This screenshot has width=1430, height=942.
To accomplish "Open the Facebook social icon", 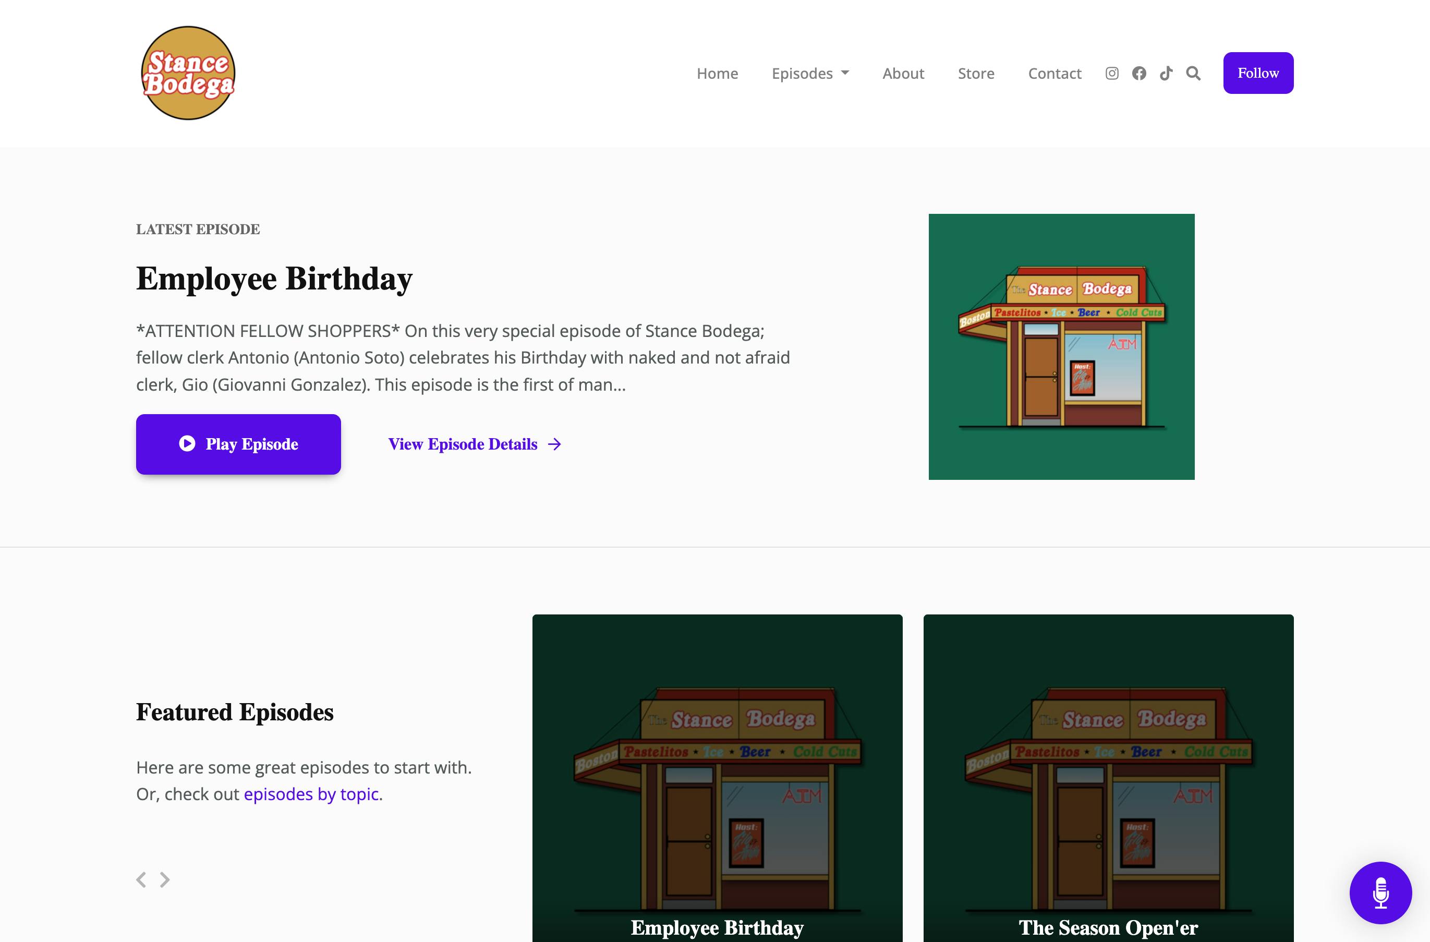I will (x=1139, y=73).
